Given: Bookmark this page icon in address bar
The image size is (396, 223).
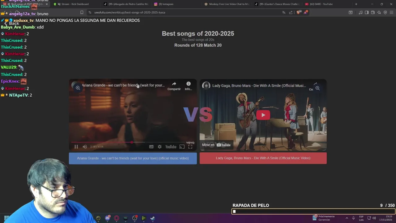Looking at the screenshot, I should 82,12.
